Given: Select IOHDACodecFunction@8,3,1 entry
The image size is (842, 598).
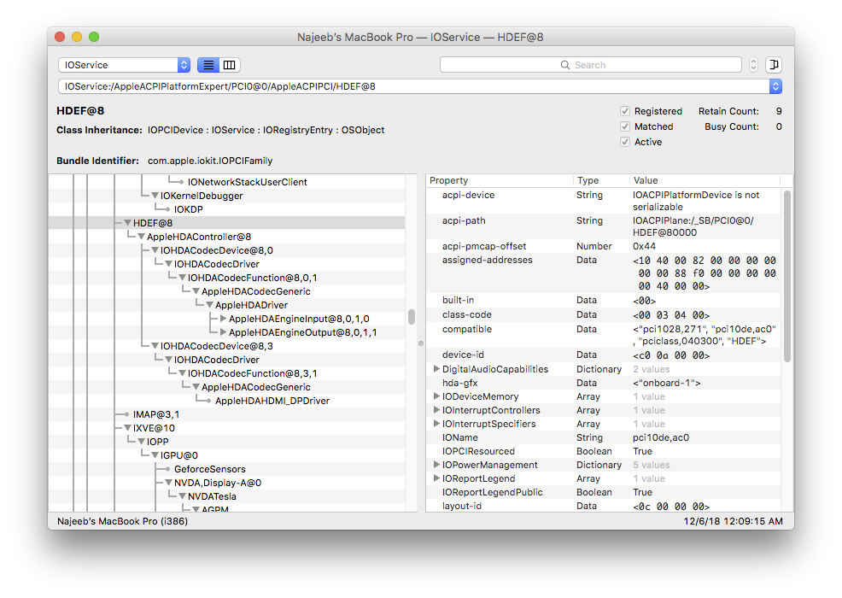Looking at the screenshot, I should (x=253, y=373).
